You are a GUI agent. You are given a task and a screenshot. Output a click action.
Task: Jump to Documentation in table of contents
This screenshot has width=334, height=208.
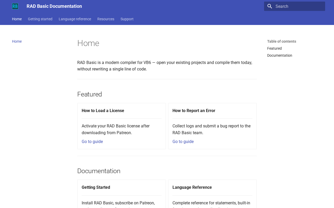point(280,55)
